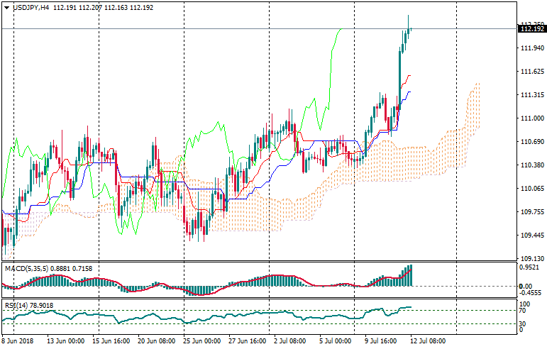The height and width of the screenshot is (349, 547).
Task: Select the current price tag 112.192
Action: point(532,29)
